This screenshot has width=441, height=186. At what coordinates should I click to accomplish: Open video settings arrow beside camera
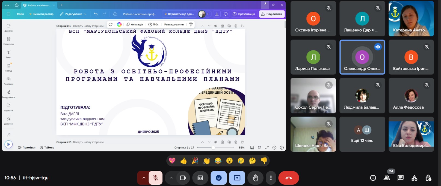(x=171, y=178)
